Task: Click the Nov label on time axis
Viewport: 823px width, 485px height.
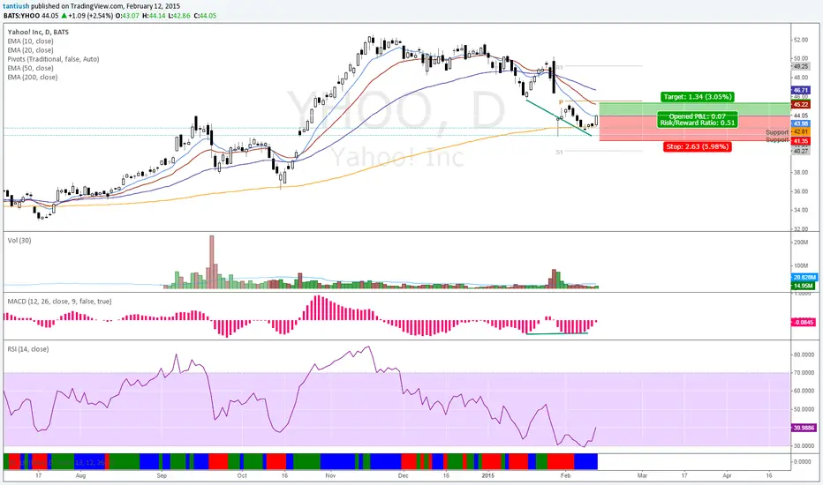Action: [330, 475]
